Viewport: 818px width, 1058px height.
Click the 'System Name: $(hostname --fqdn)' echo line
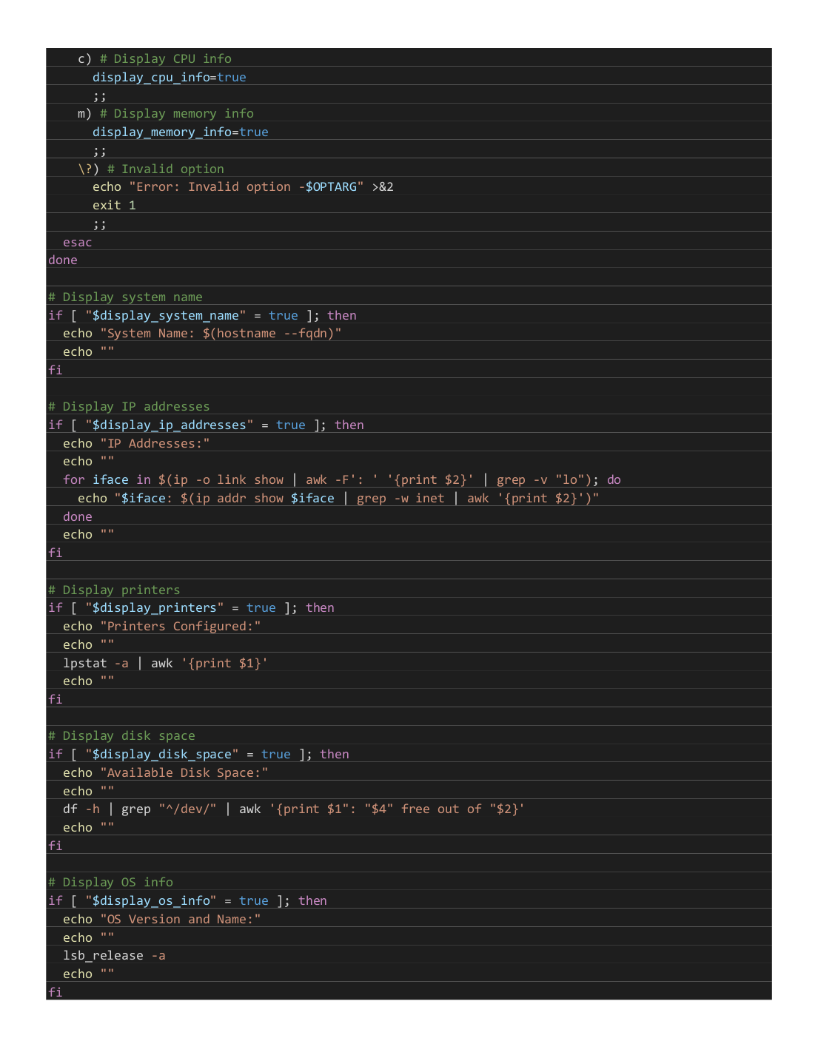click(x=202, y=333)
